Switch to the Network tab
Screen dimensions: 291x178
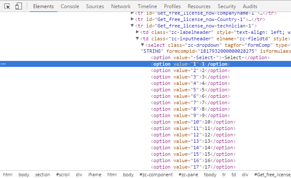point(121,6)
